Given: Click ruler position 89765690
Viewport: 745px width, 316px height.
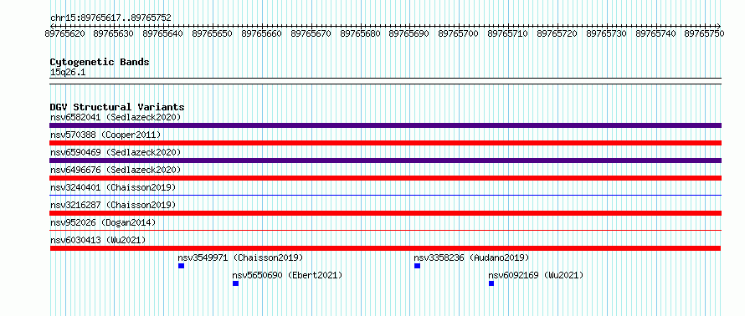Looking at the screenshot, I should click(x=409, y=33).
